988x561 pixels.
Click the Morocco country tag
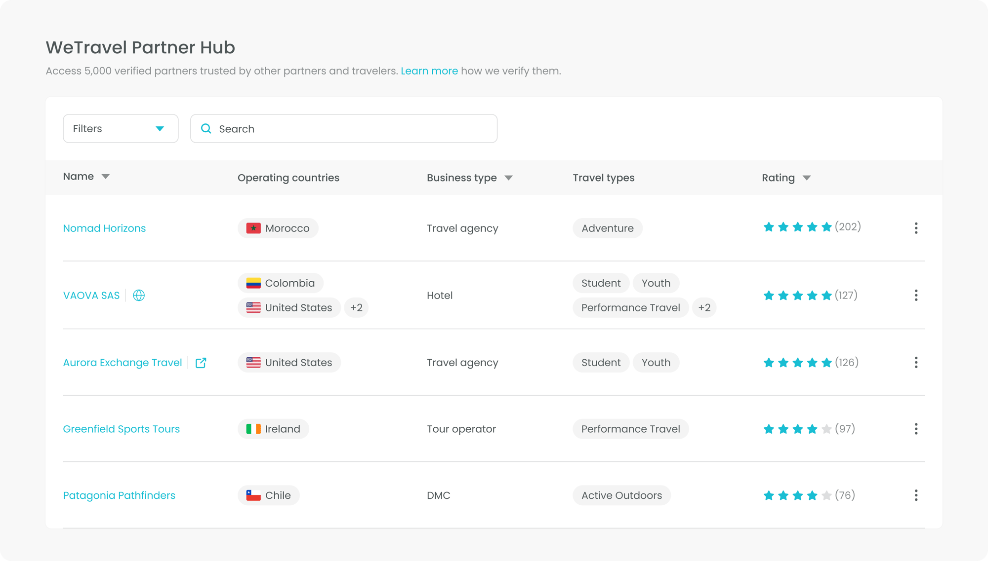[278, 228]
